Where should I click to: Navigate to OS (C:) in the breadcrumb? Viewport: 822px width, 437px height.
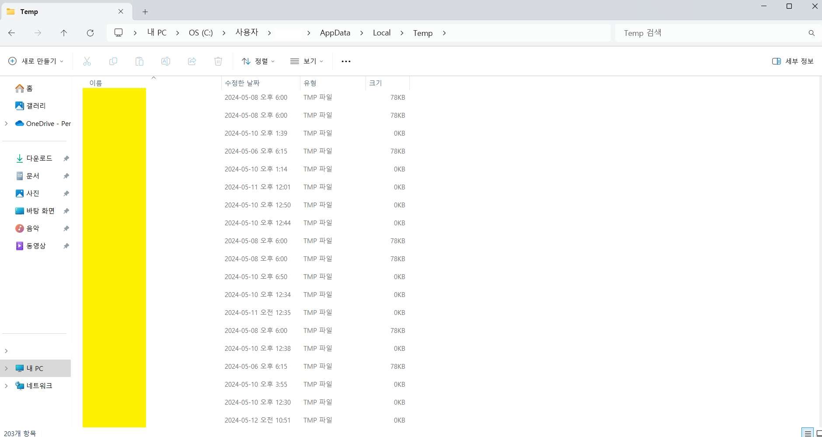point(201,33)
